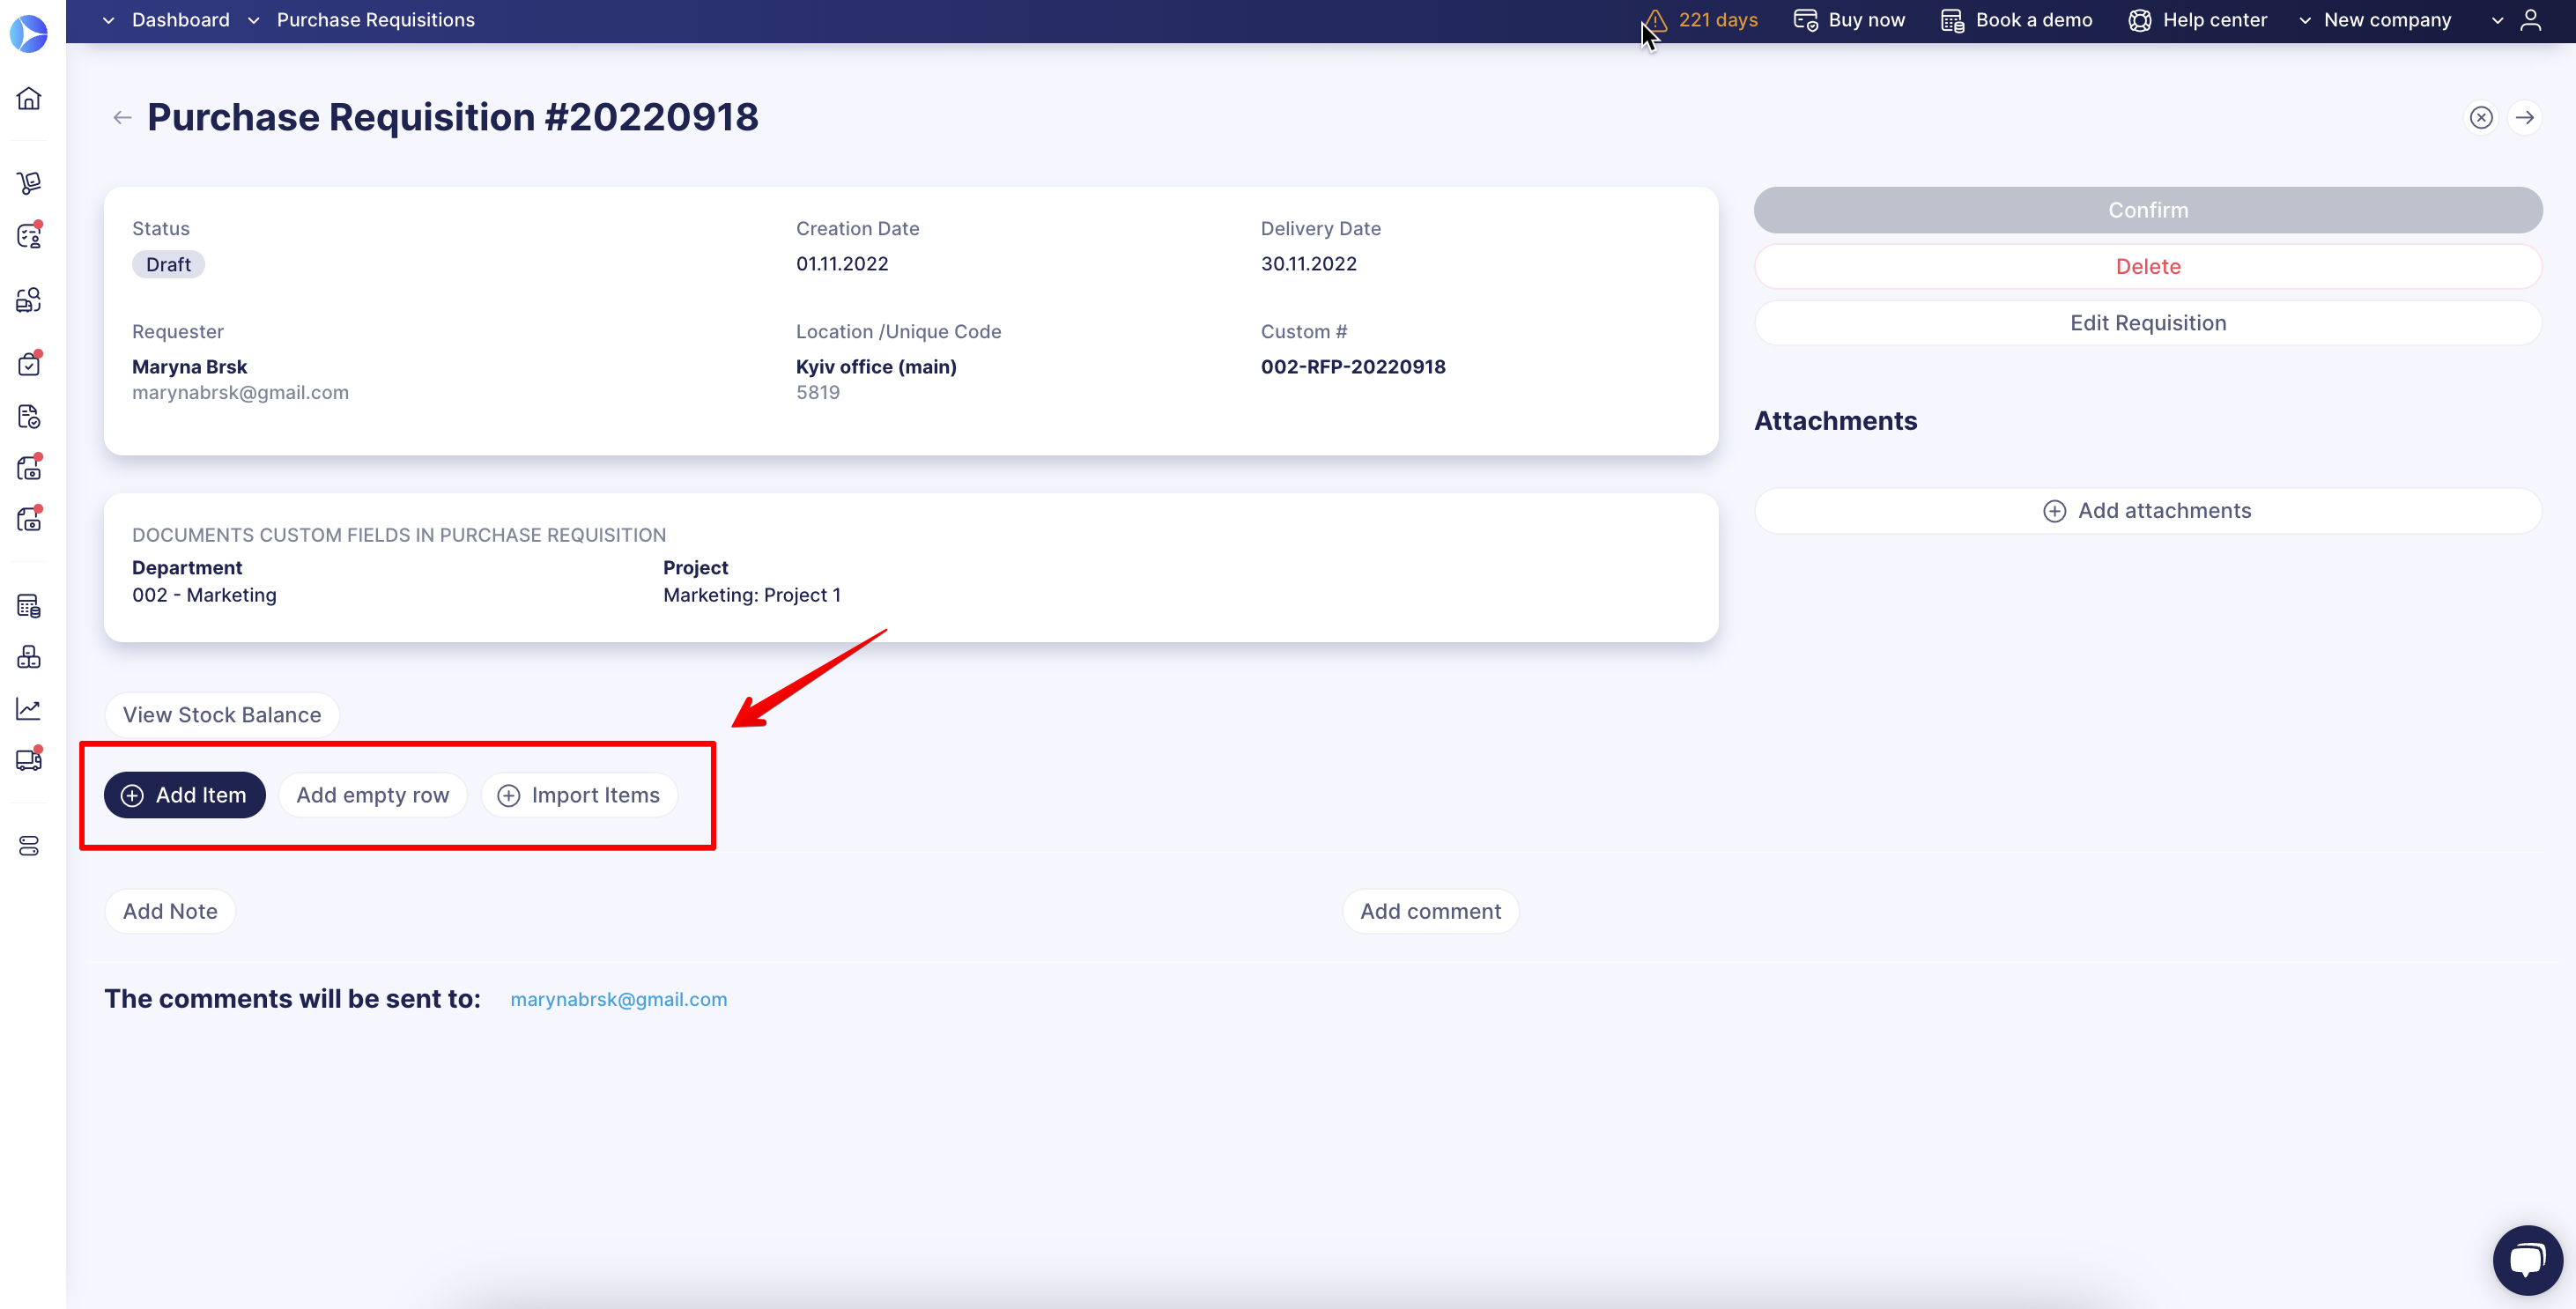The width and height of the screenshot is (2576, 1309).
Task: Click the help center lifebuoy icon
Action: (x=2139, y=20)
